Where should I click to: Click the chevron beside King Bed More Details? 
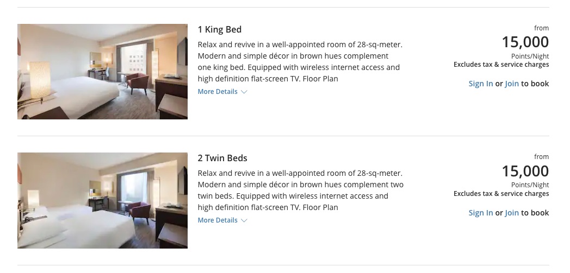244,92
